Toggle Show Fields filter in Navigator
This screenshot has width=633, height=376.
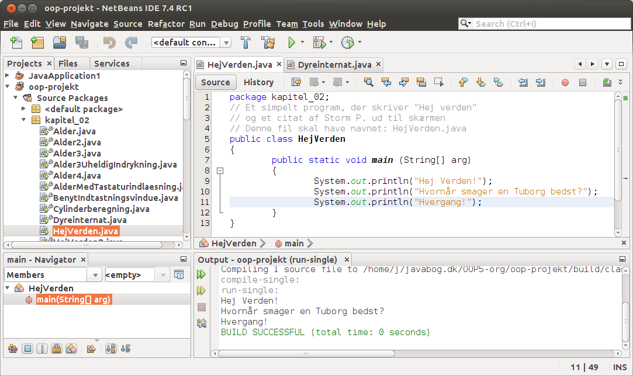click(x=27, y=349)
